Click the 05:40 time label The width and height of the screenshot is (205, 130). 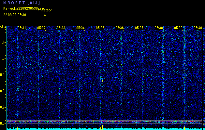[x=198, y=28]
